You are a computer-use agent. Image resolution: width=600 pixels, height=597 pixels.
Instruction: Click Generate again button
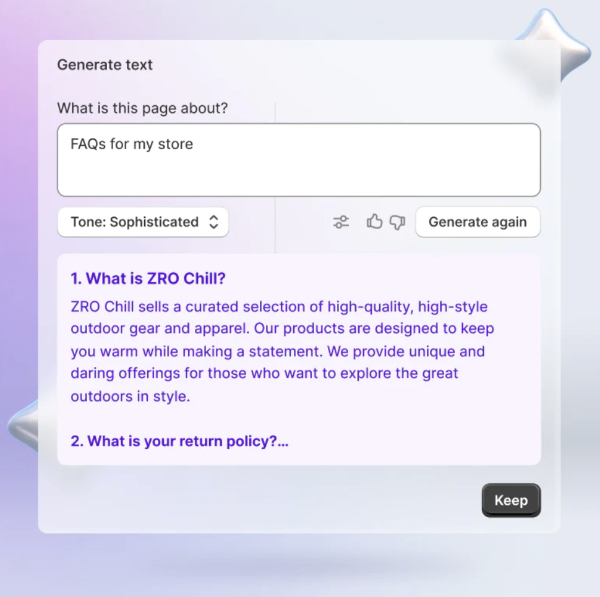point(478,222)
